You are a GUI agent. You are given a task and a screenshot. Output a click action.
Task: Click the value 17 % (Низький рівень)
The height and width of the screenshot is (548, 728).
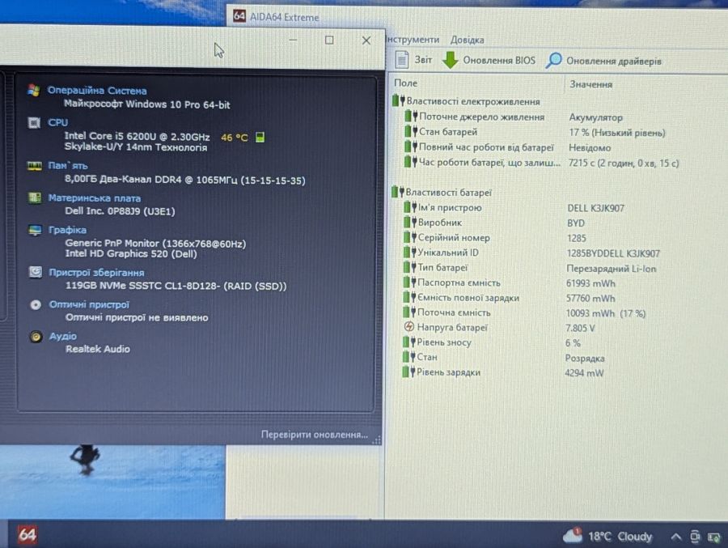(x=617, y=133)
